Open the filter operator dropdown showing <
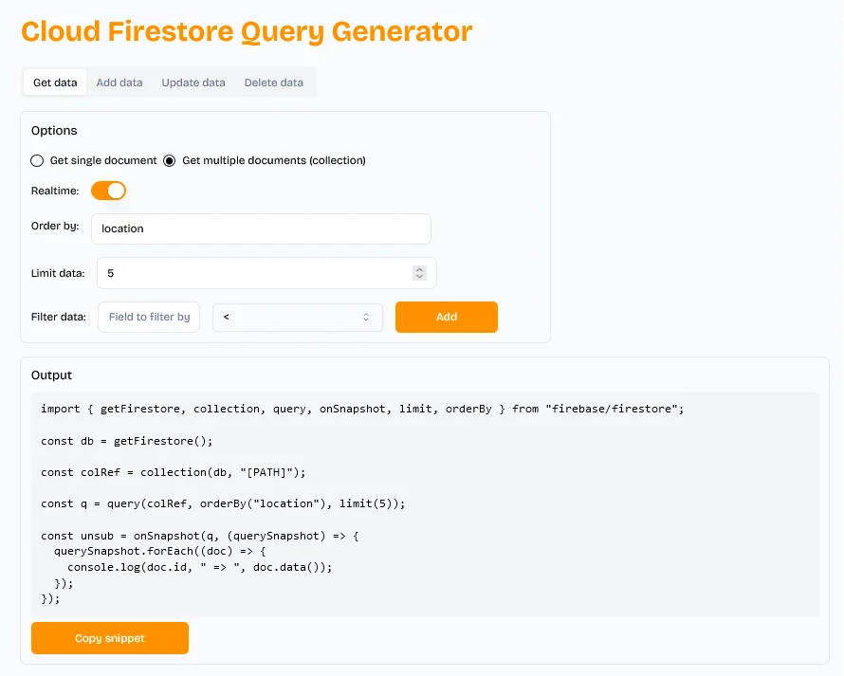This screenshot has width=844, height=676. point(298,317)
